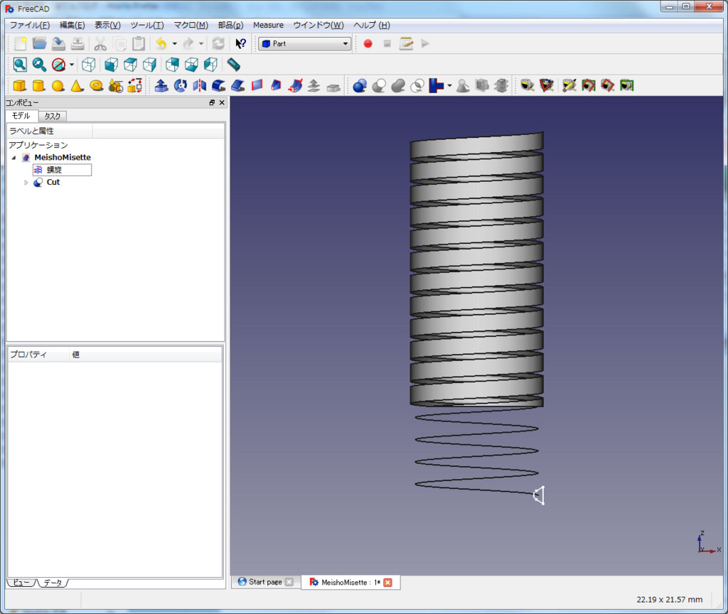The image size is (728, 614).
Task: Open the draw style dropdown arrow
Action: [72, 65]
